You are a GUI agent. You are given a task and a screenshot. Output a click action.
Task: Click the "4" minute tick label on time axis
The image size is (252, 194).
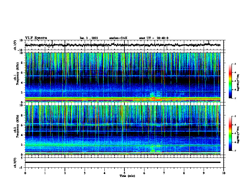click(105, 173)
